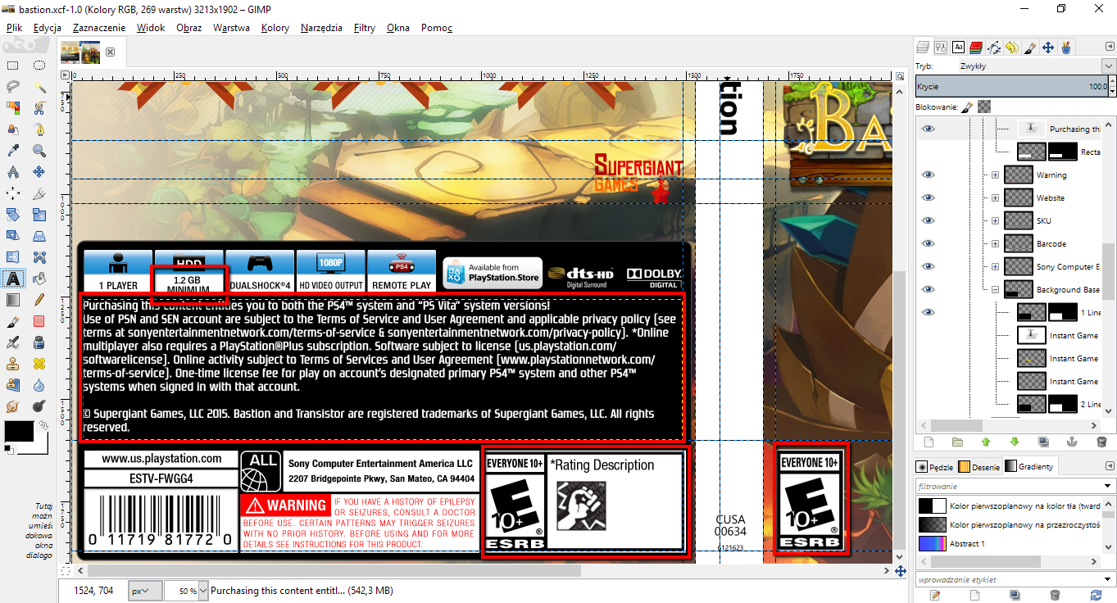Hide the Warning layer group
The width and height of the screenshot is (1117, 603).
pyautogui.click(x=928, y=175)
